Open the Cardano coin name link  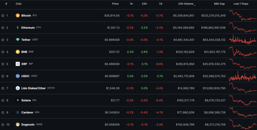27,112
